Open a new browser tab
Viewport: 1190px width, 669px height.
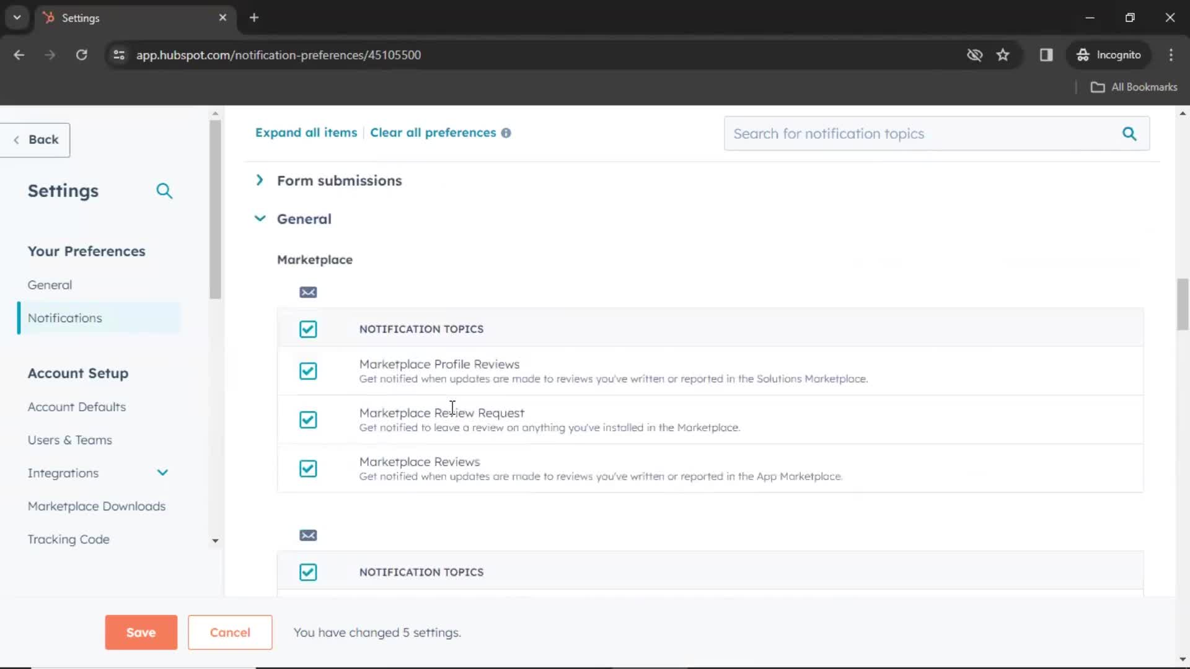coord(254,17)
